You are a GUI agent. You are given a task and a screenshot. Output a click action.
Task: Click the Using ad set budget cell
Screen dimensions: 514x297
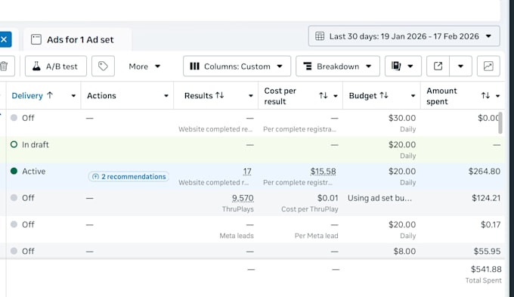pyautogui.click(x=379, y=198)
